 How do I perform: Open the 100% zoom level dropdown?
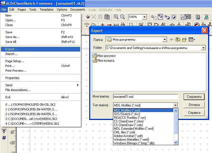point(144,17)
